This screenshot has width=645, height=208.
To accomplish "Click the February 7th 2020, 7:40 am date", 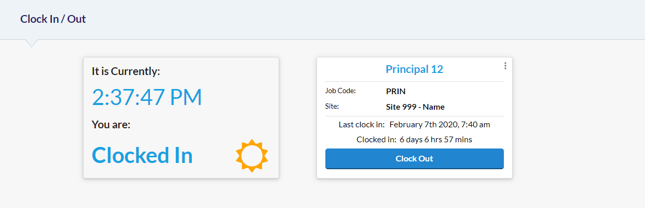I will 440,124.
